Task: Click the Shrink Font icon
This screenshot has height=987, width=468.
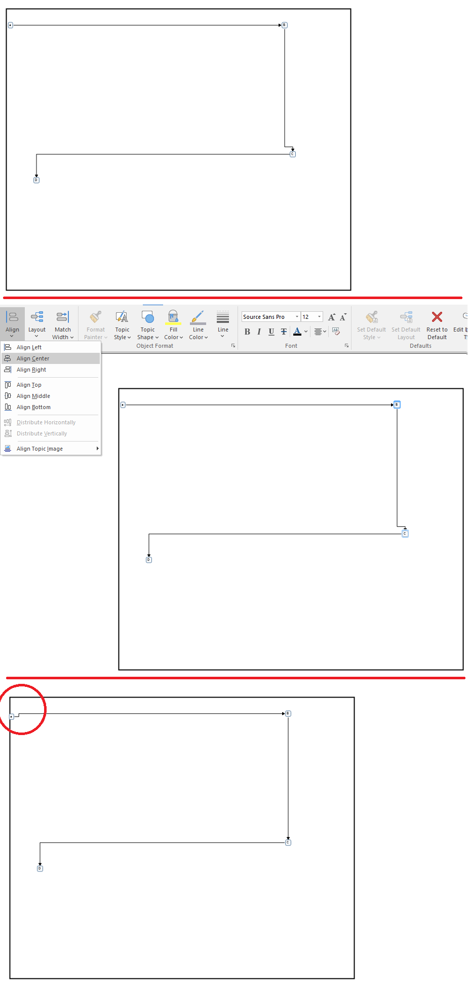Action: click(343, 317)
